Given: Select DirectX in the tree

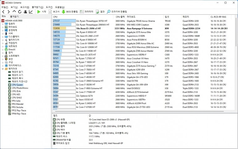Looking at the screenshot, I should (x=12, y=50).
